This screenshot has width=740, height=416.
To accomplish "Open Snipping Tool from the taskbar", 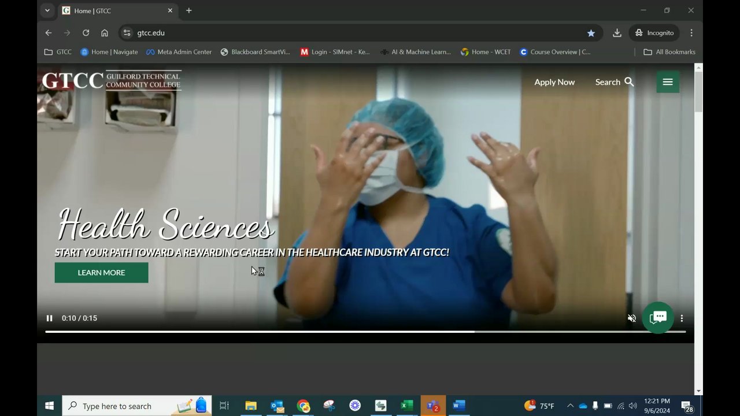I will [329, 406].
